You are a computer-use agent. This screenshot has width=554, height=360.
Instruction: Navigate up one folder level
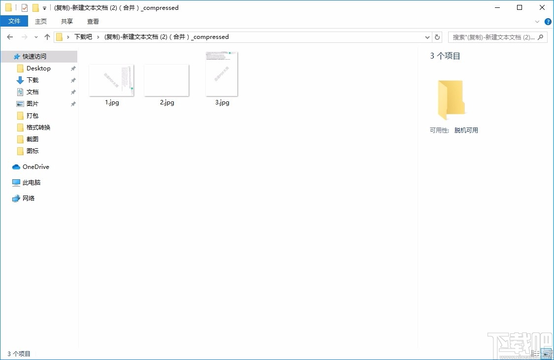click(x=47, y=36)
